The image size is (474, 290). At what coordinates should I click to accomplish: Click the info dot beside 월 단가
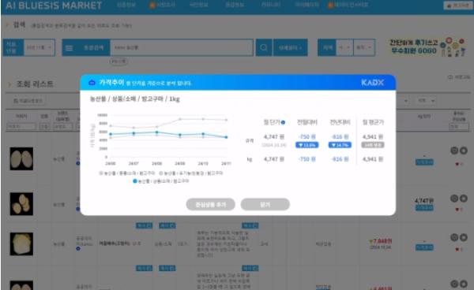(x=283, y=122)
